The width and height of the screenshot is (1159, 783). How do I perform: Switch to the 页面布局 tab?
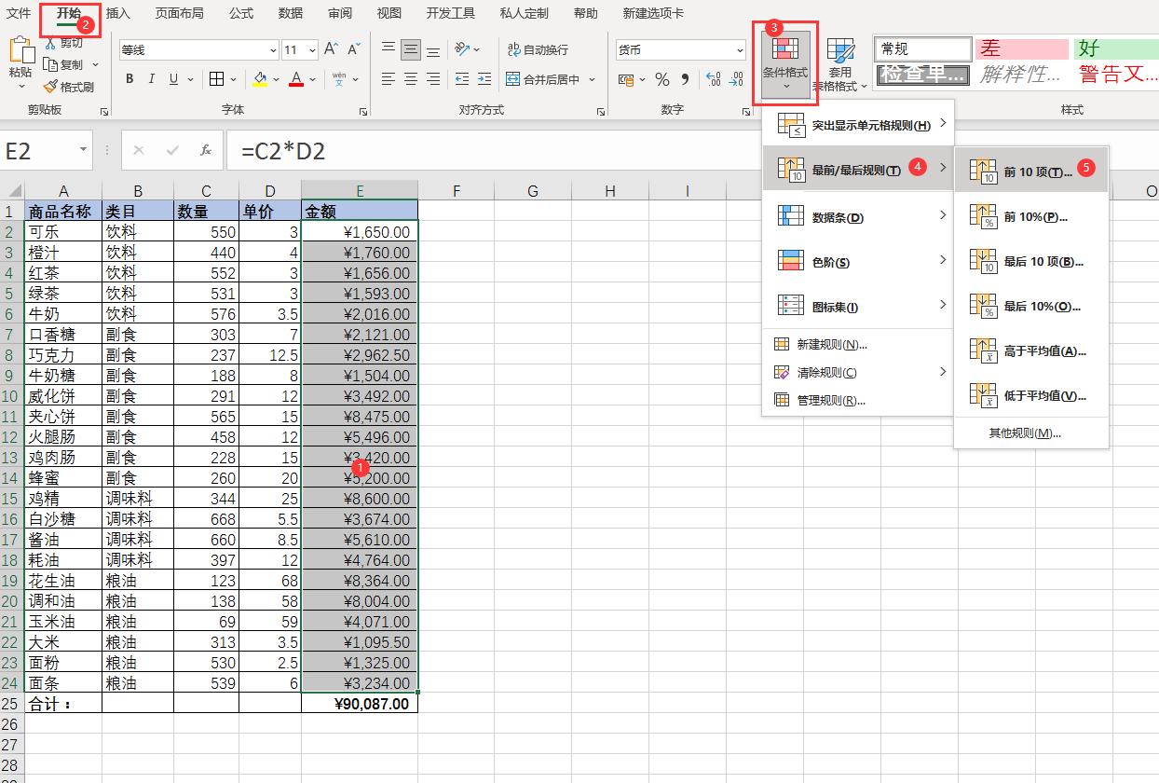179,13
